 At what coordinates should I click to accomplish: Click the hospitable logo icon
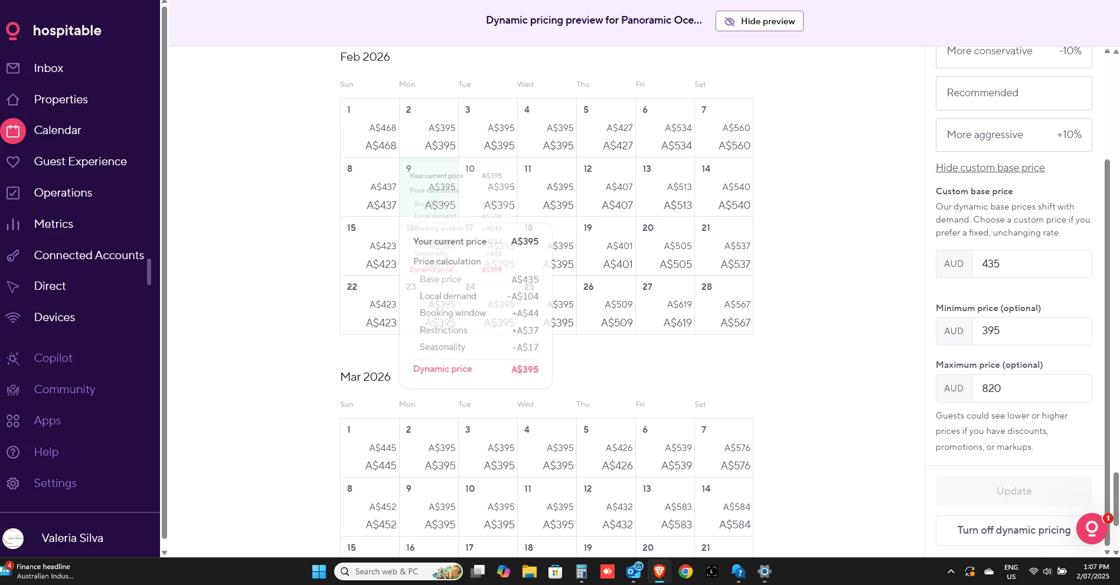(12, 31)
